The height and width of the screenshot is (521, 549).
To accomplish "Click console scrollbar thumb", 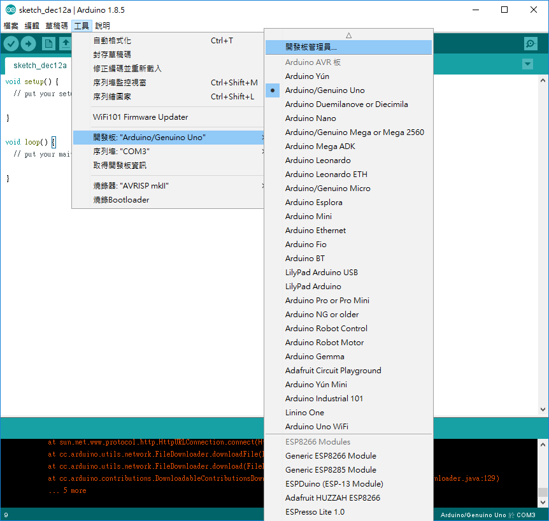I will coord(543,492).
